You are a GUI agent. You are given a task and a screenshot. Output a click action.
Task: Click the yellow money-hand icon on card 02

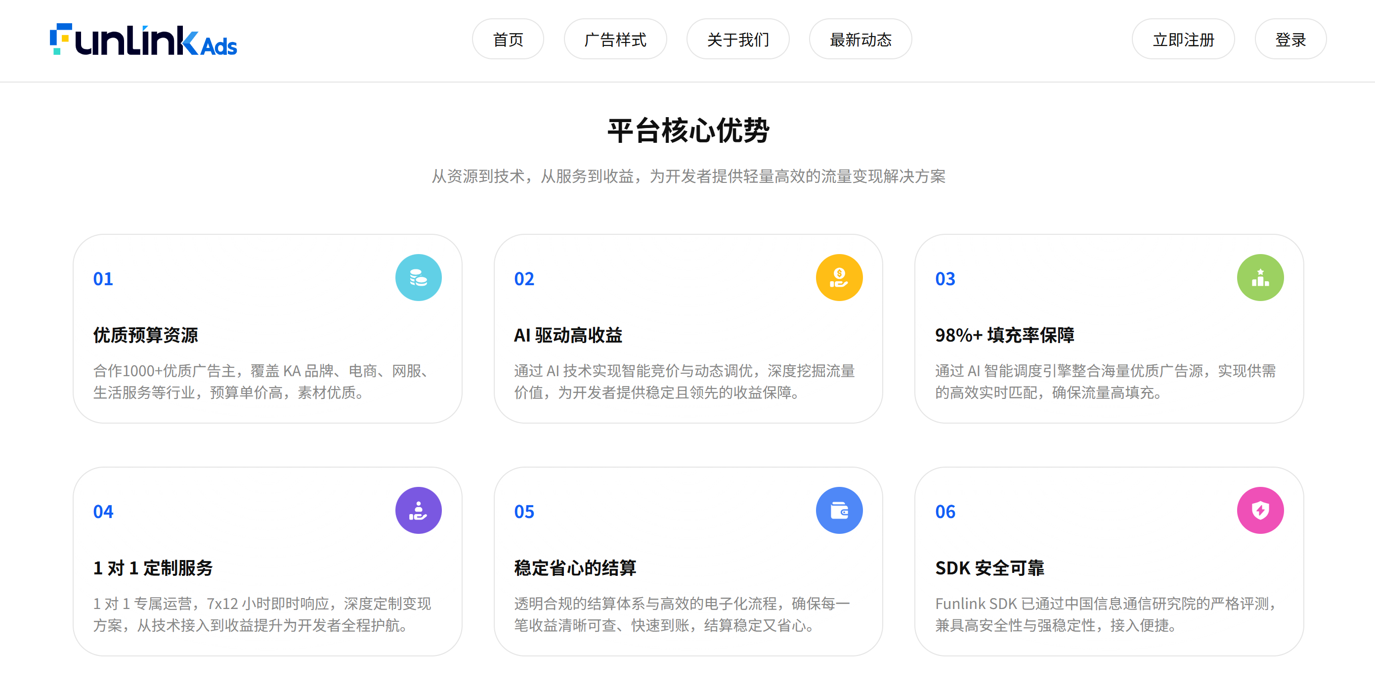839,278
